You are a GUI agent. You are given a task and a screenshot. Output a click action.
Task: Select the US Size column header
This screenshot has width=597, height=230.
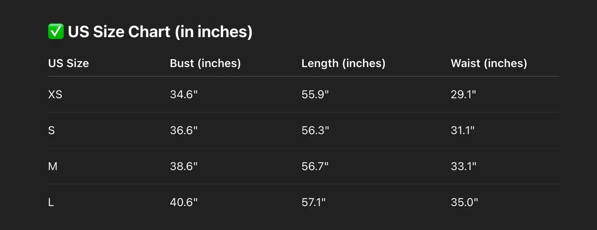tap(69, 63)
